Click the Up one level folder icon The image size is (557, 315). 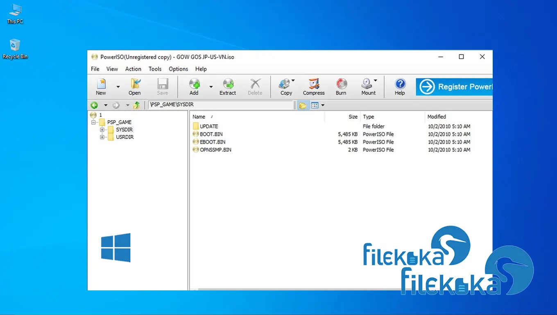click(x=137, y=105)
